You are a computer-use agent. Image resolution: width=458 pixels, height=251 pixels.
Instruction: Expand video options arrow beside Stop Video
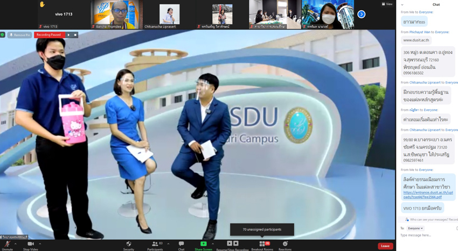pos(40,243)
